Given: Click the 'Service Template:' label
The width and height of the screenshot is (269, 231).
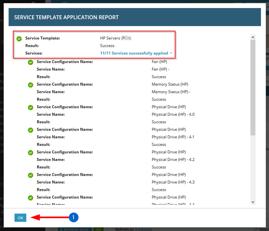Looking at the screenshot, I should (x=43, y=38).
